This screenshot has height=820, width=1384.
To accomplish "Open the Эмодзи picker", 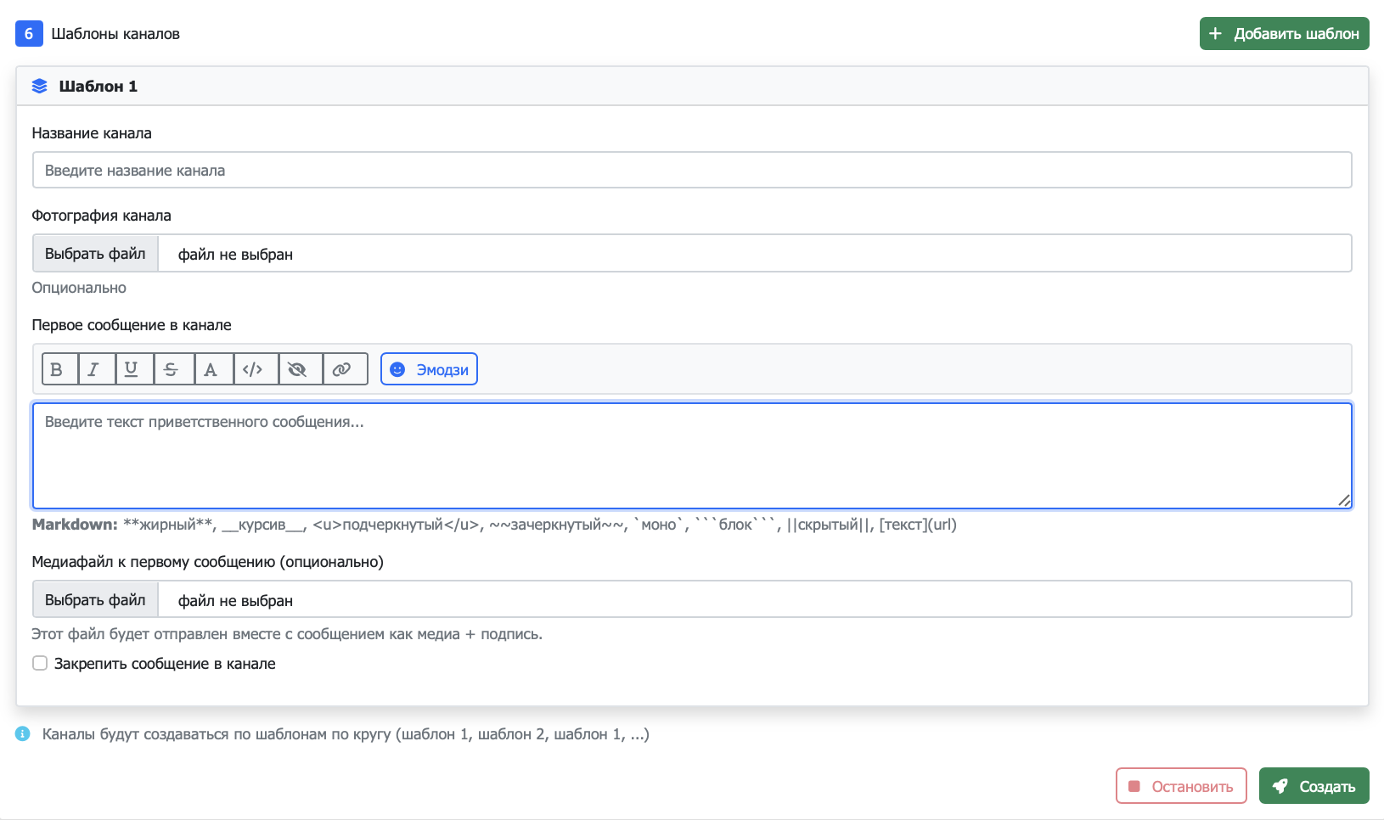I will [x=429, y=369].
